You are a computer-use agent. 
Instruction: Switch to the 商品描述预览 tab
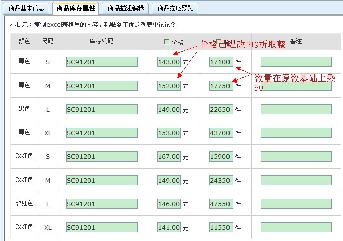click(x=175, y=8)
